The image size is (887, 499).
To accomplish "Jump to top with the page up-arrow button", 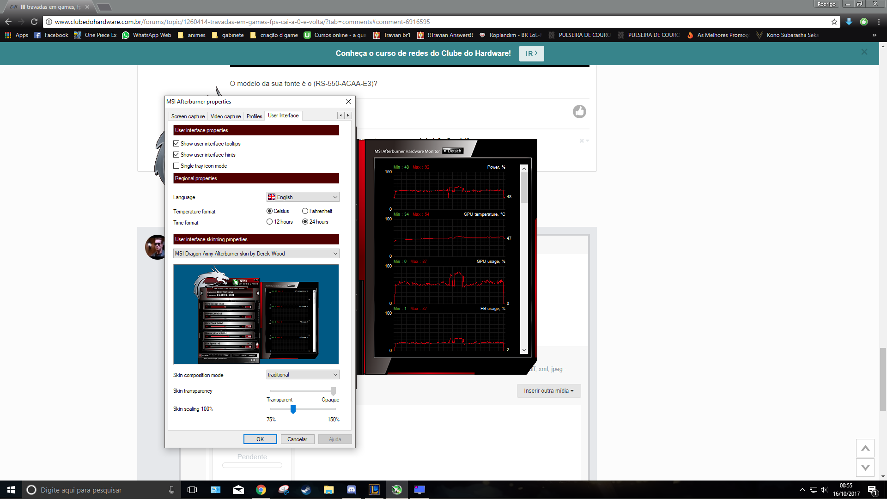I will (x=865, y=448).
